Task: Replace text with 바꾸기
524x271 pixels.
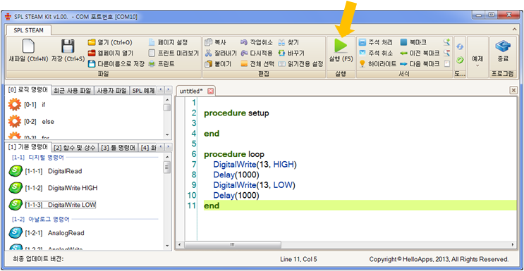Action: (291, 53)
